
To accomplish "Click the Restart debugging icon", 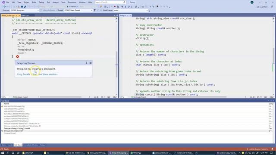I will [118, 7].
